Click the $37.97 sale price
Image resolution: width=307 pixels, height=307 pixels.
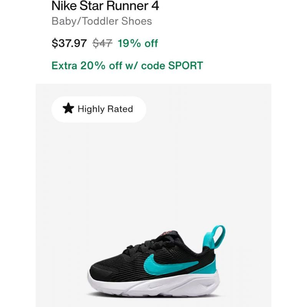(x=69, y=43)
